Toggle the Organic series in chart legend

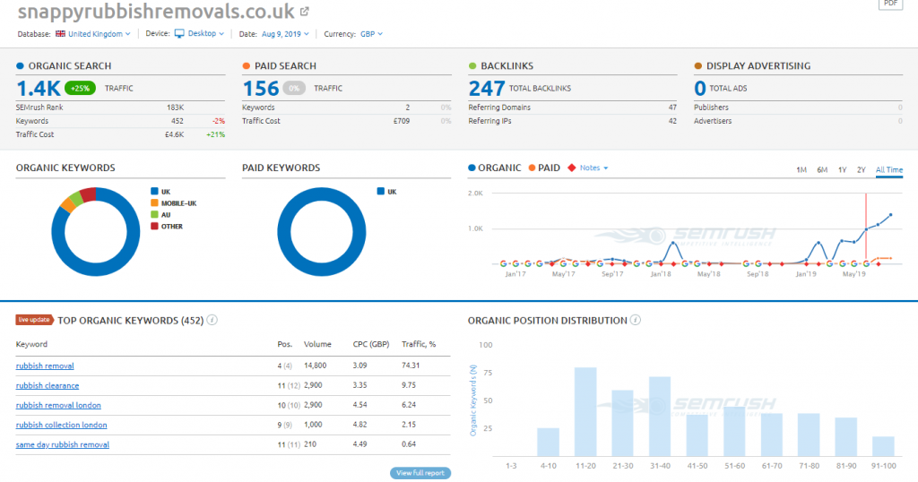tap(494, 168)
